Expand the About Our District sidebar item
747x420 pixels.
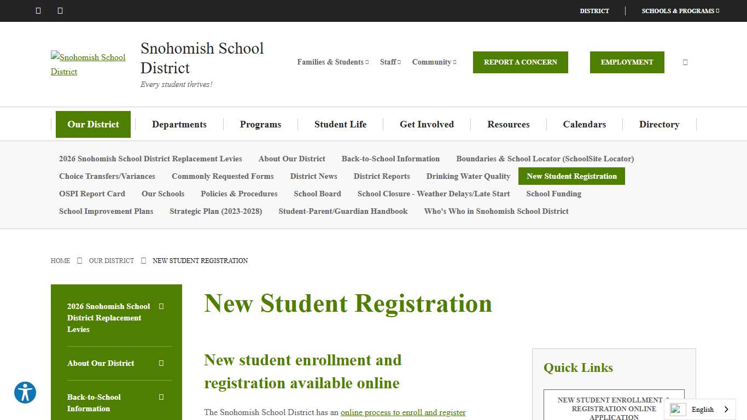(161, 363)
